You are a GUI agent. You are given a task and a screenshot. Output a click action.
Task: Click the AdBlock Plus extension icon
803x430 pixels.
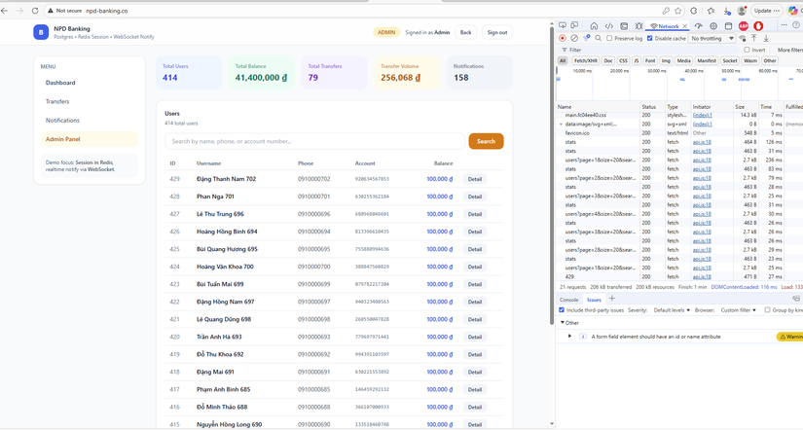point(744,26)
